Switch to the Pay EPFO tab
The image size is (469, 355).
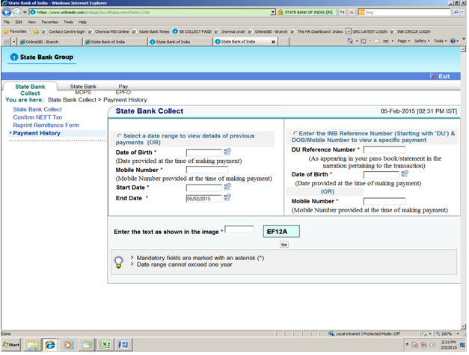point(123,90)
